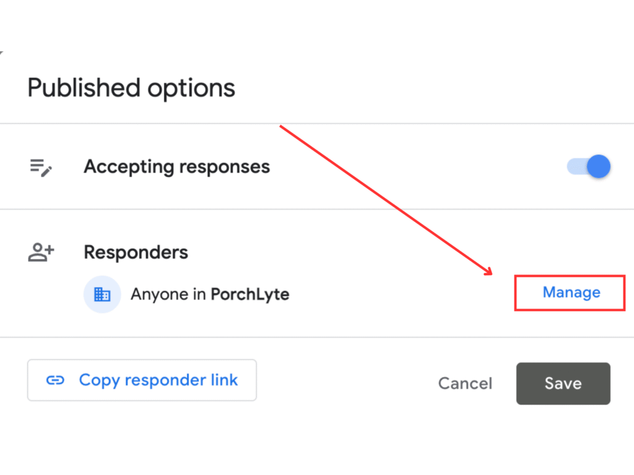Select the Anyone in PorchLyte text

click(x=209, y=294)
